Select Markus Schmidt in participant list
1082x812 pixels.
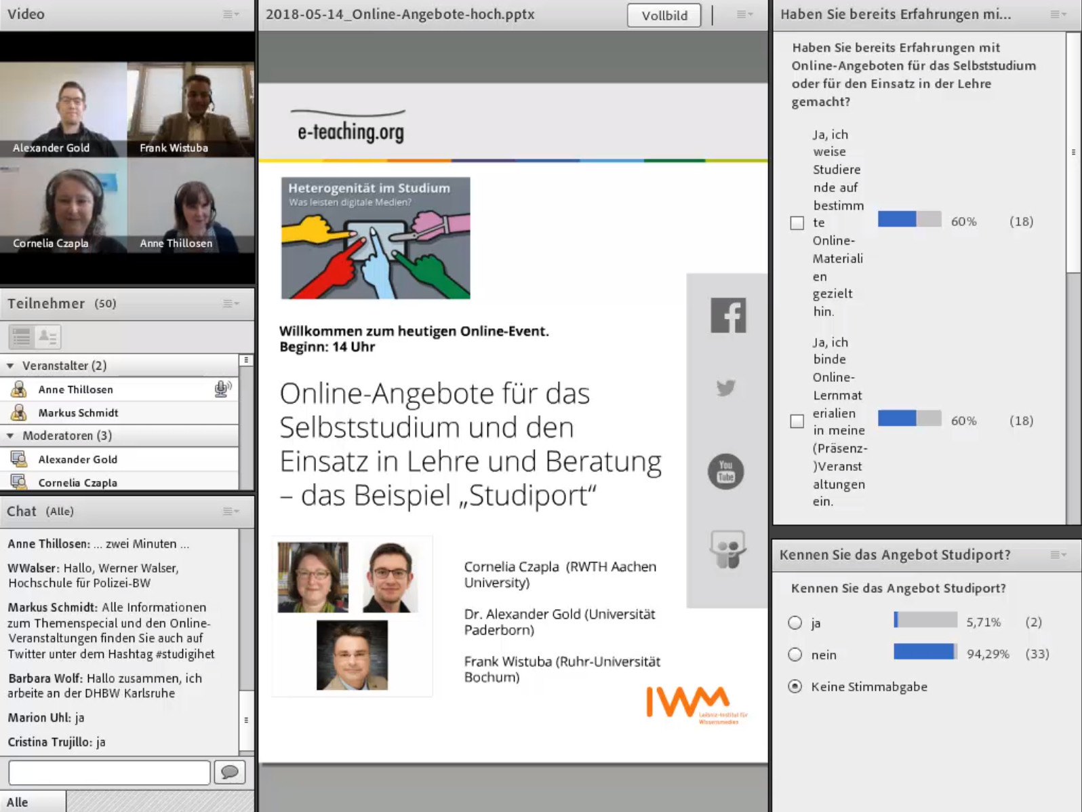[119, 412]
